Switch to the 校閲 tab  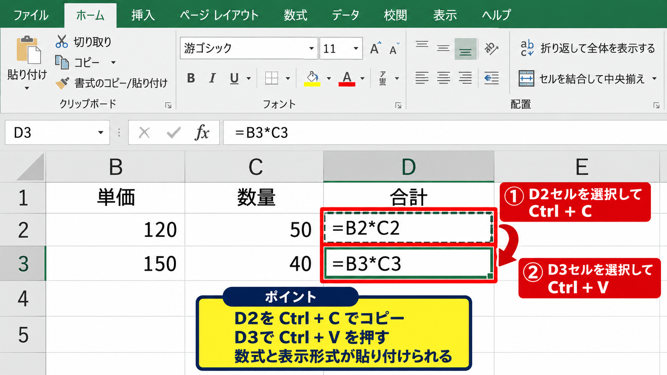[395, 15]
